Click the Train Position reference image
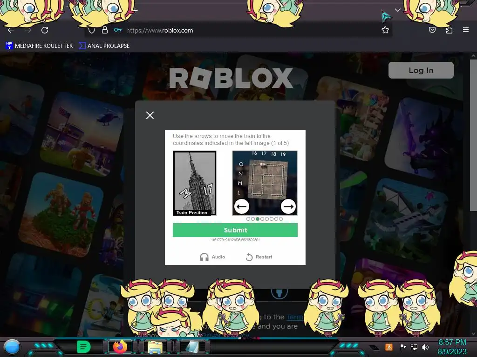The image size is (477, 357). tap(194, 183)
